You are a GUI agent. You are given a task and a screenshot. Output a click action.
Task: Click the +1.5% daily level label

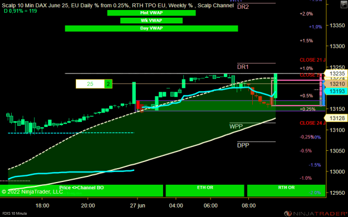[x=306, y=41]
